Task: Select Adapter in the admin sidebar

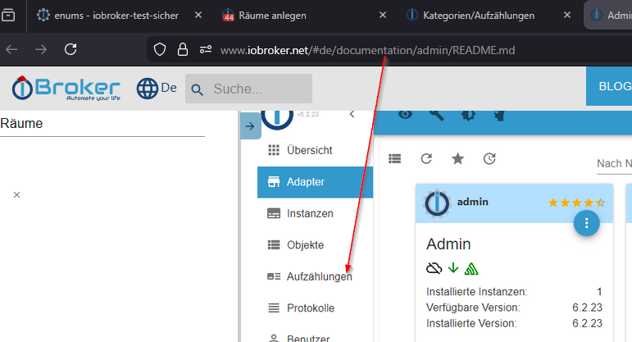Action: coord(315,182)
